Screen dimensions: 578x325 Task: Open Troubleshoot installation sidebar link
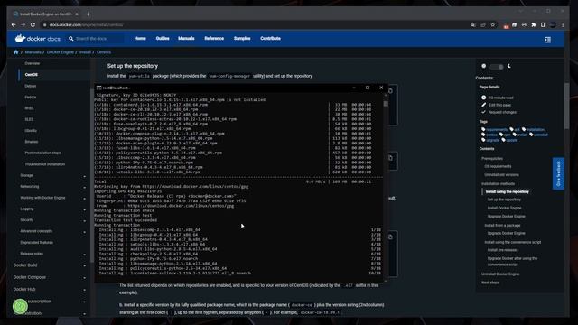pyautogui.click(x=44, y=164)
